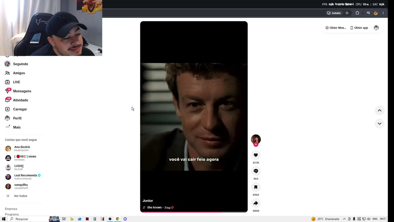Open the profile avatar menu at top right
The height and width of the screenshot is (222, 394).
[x=376, y=28]
